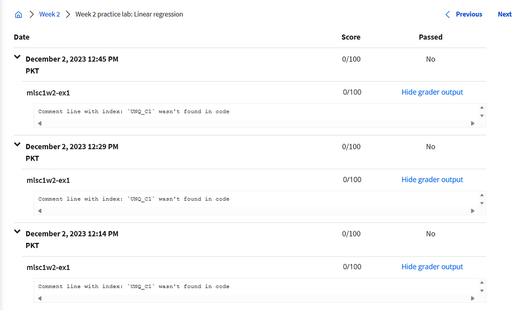Open the Week 2 breadcrumb link
The image size is (514, 310).
coord(50,15)
